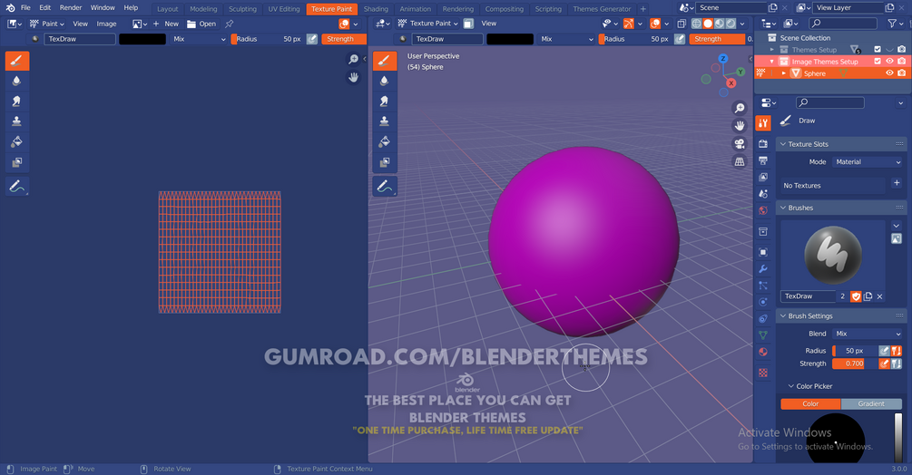Select the Fill tool in 3D viewport toolbar
The width and height of the screenshot is (912, 475).
pos(385,141)
